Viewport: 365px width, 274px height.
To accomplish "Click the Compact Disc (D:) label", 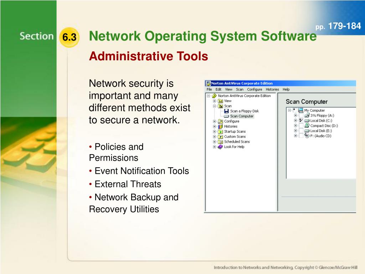I will click(x=324, y=126).
